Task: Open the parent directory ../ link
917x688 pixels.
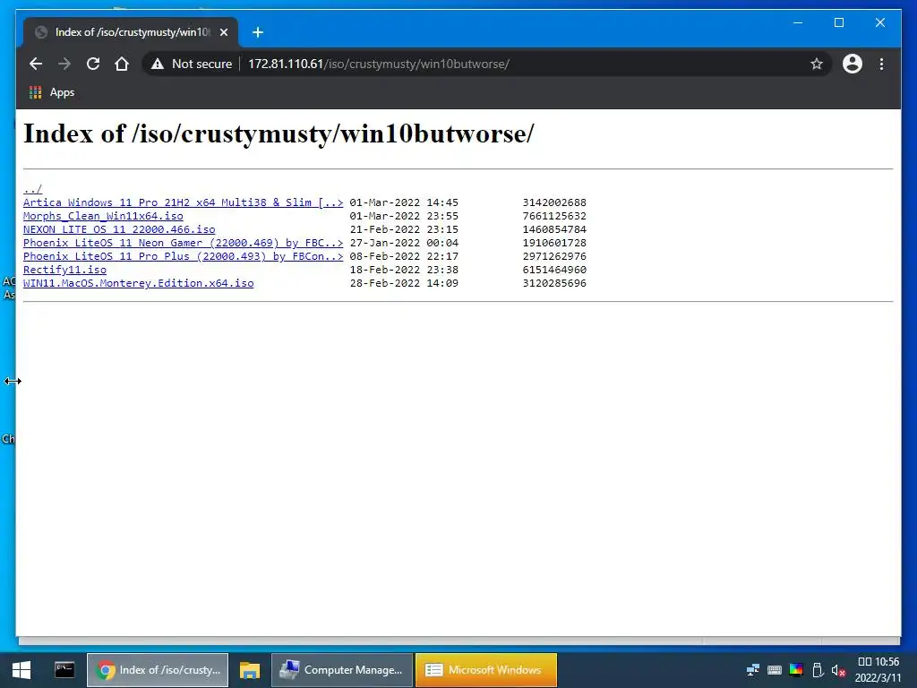Action: click(33, 189)
